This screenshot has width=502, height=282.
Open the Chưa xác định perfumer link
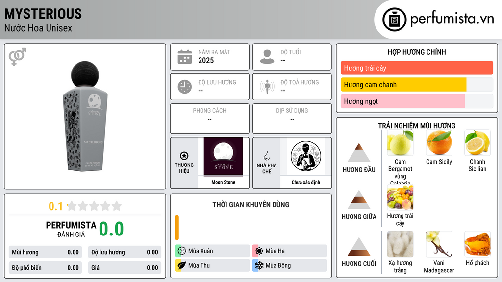click(x=306, y=182)
